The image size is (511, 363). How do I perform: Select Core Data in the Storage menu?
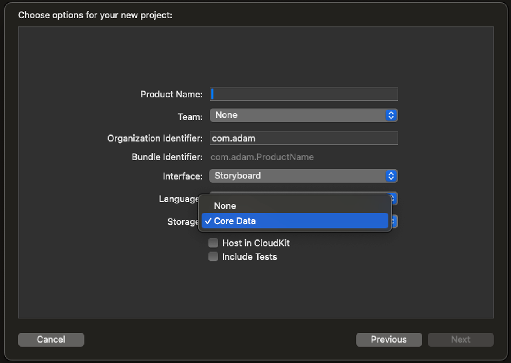tap(295, 221)
